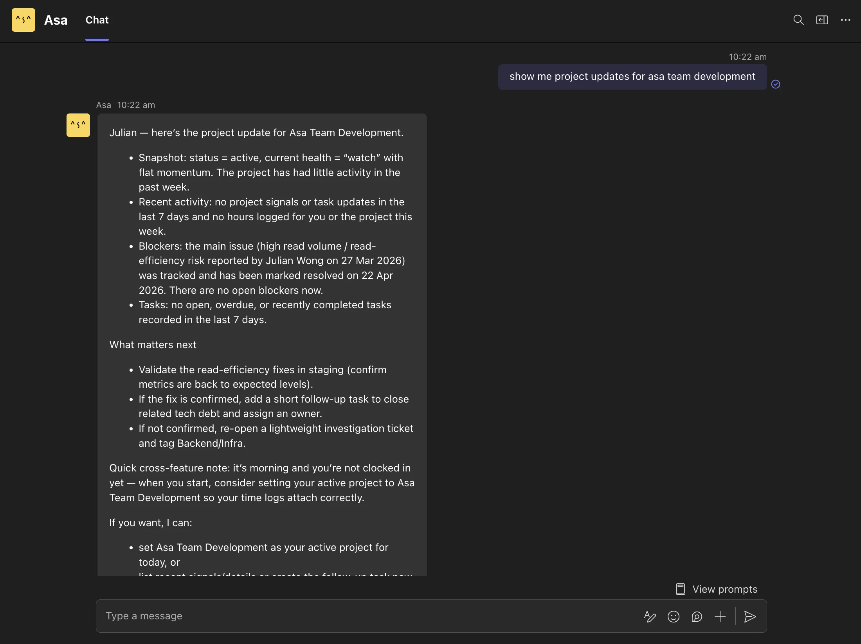Click the seen checkmark status icon

tap(776, 85)
